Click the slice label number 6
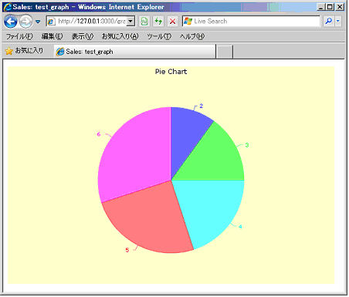349x297 pixels. (99, 134)
